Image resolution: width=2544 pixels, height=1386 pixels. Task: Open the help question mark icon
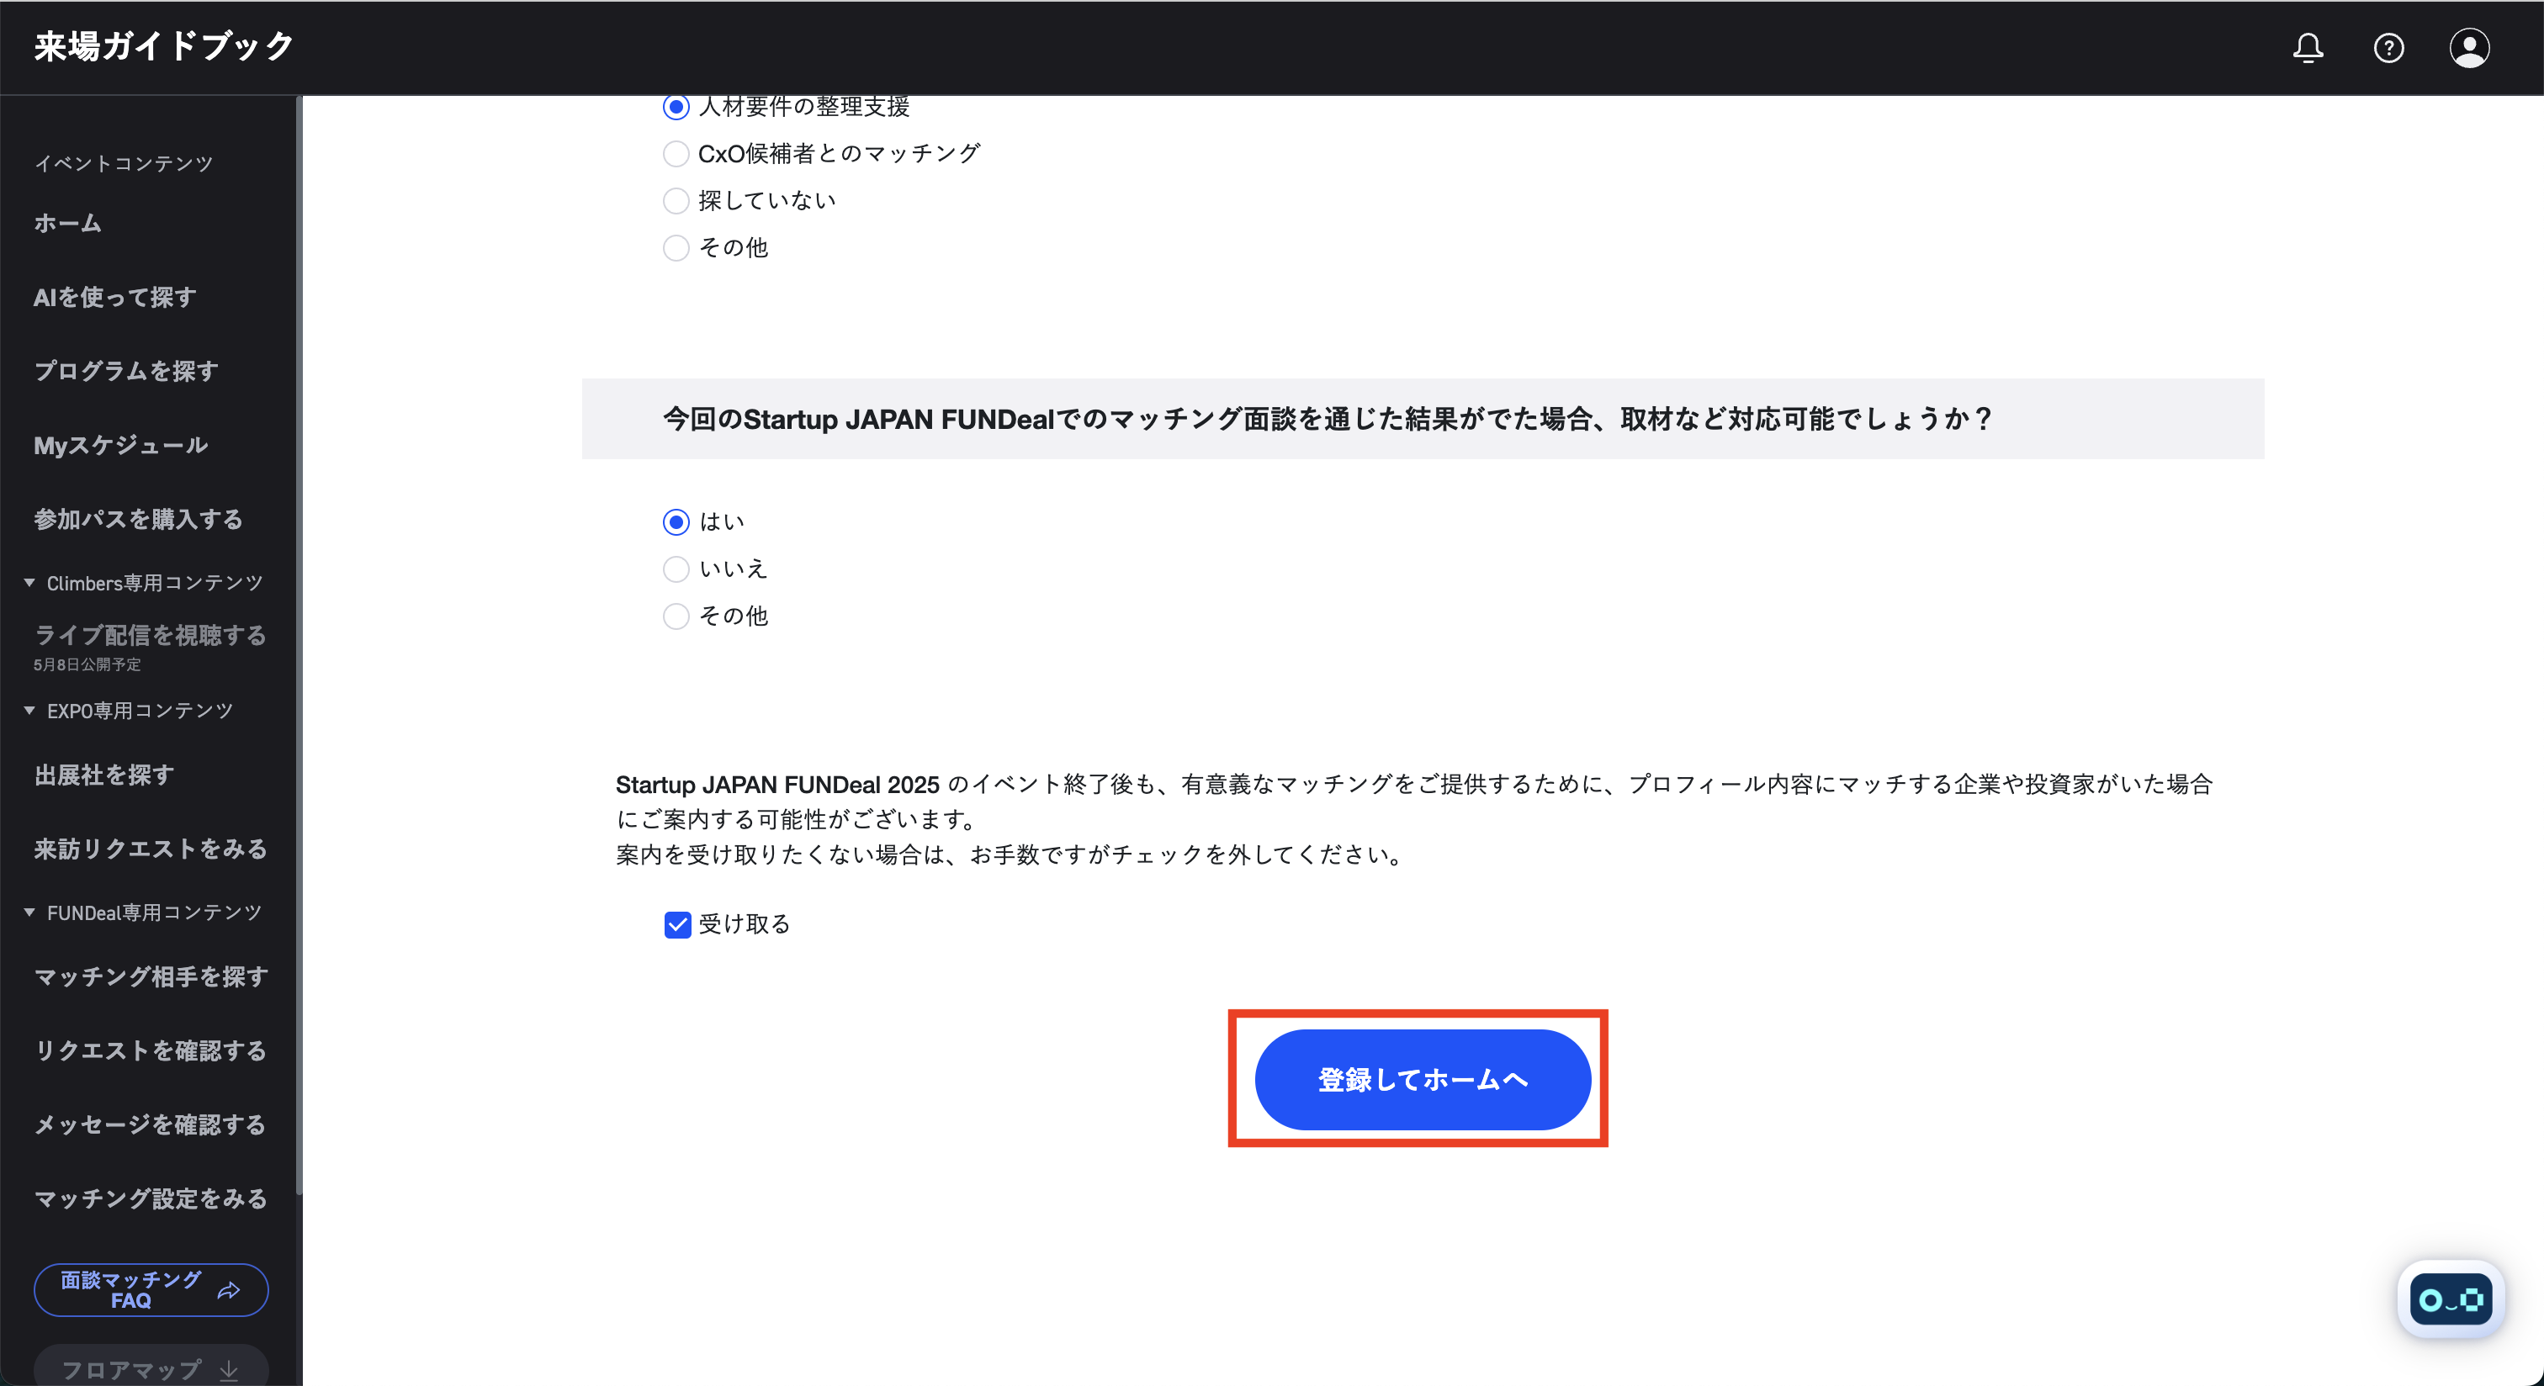(2388, 47)
